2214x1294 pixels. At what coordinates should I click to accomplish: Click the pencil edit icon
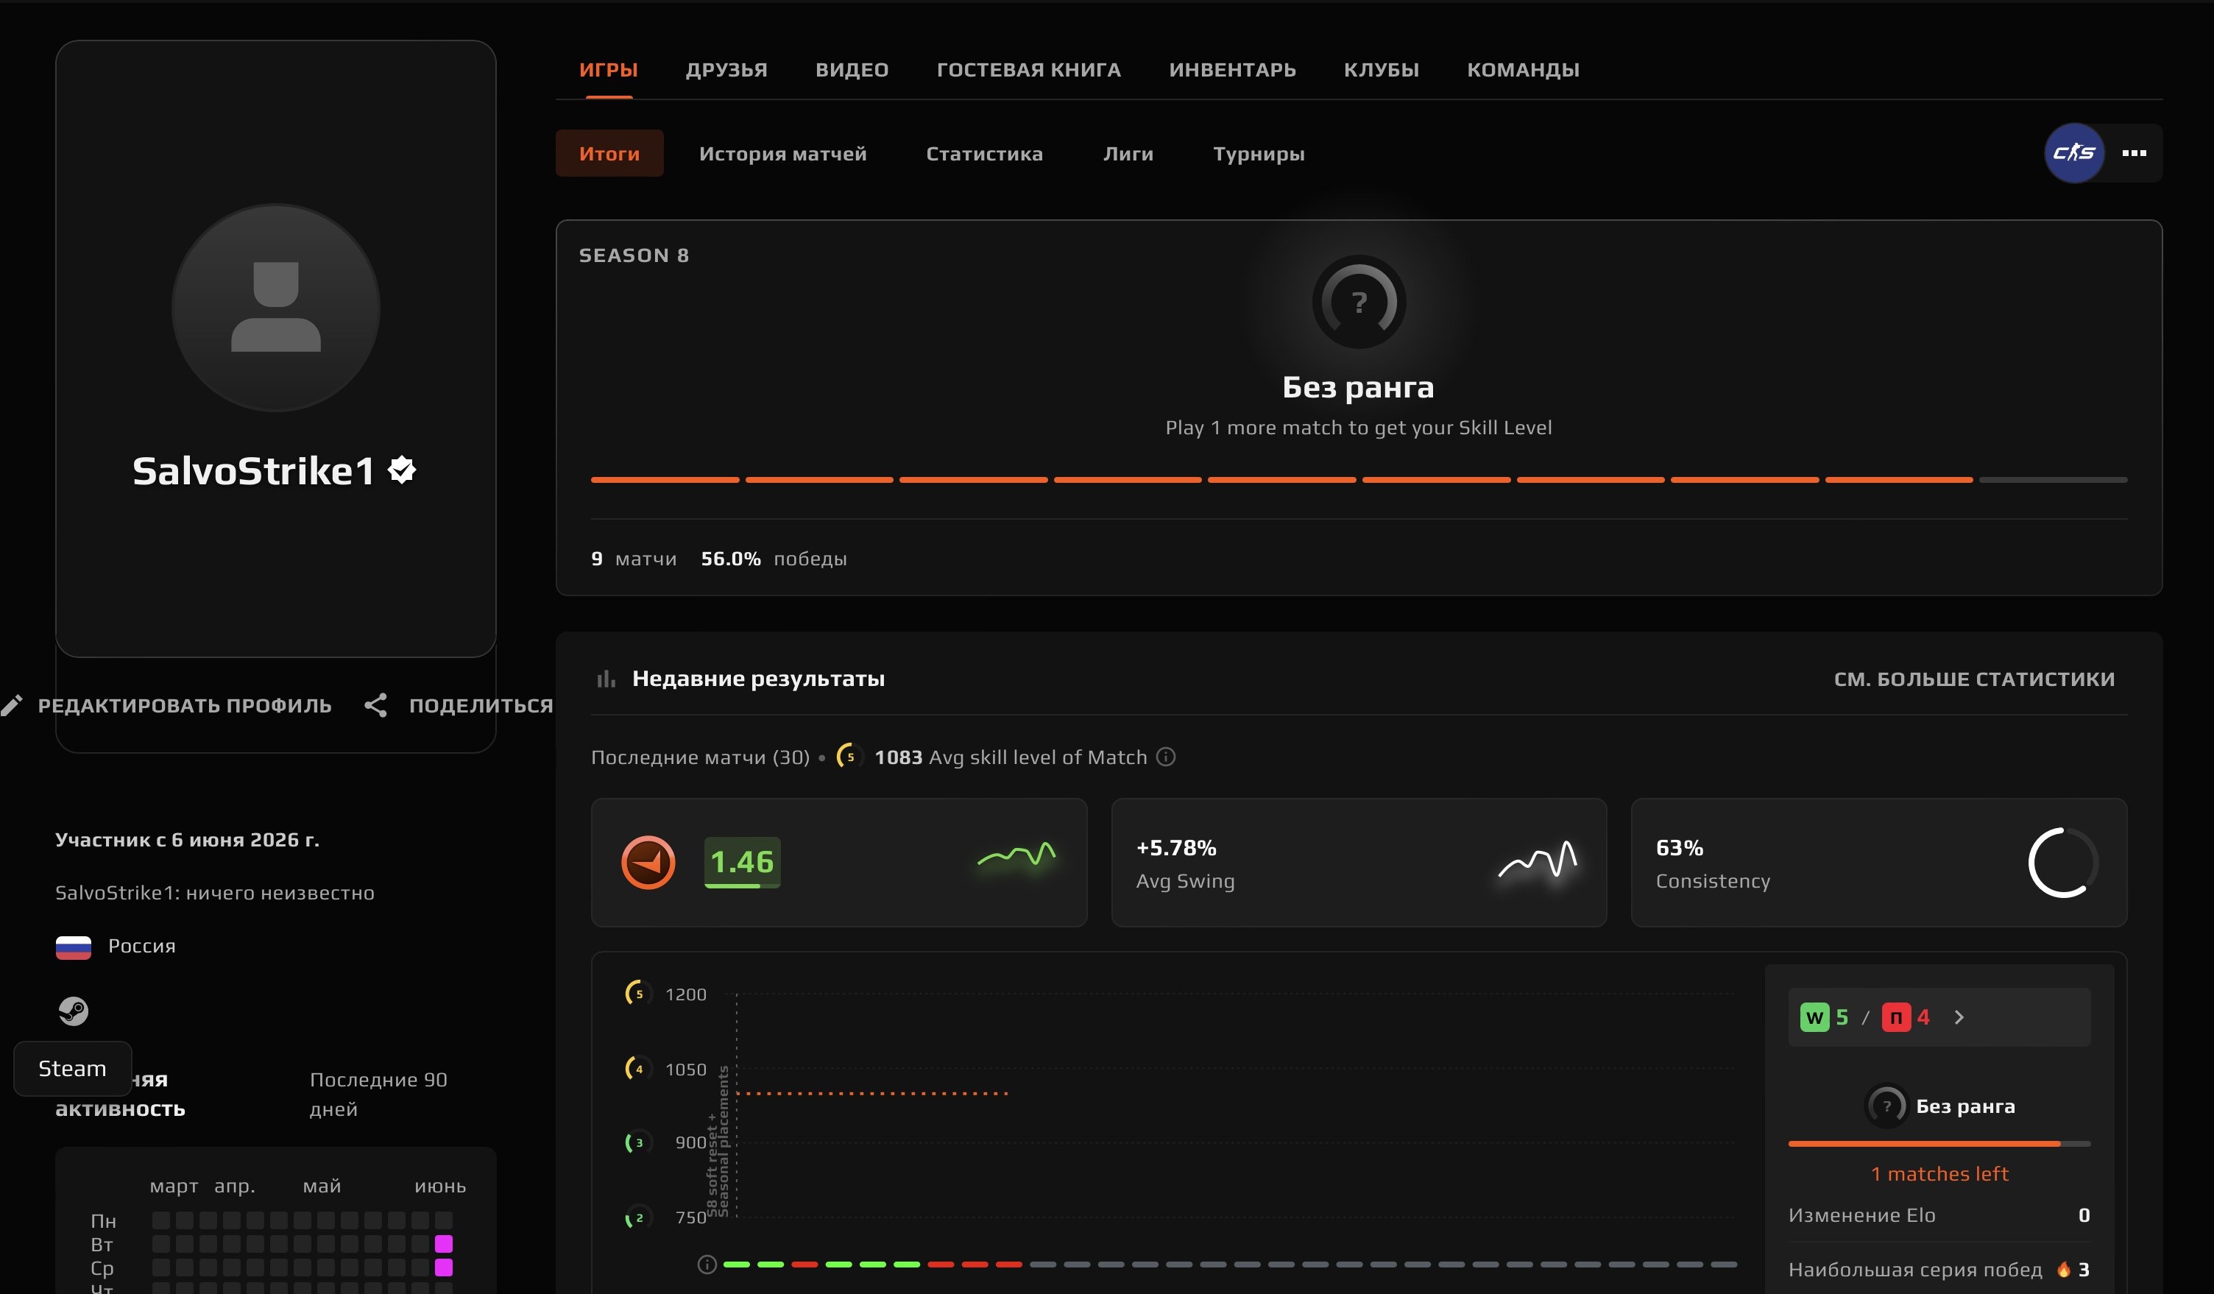coord(12,705)
